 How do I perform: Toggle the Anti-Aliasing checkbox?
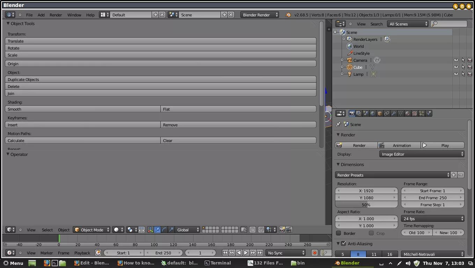[343, 244]
